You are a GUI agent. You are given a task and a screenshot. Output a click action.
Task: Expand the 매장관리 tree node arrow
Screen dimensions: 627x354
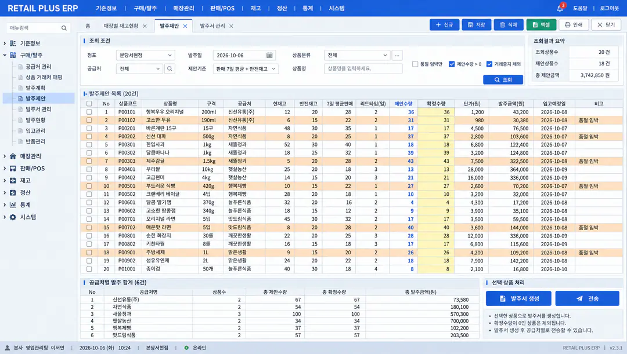coord(5,156)
